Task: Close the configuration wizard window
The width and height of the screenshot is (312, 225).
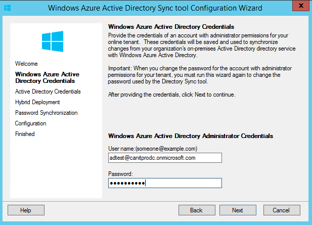Action: (x=301, y=6)
